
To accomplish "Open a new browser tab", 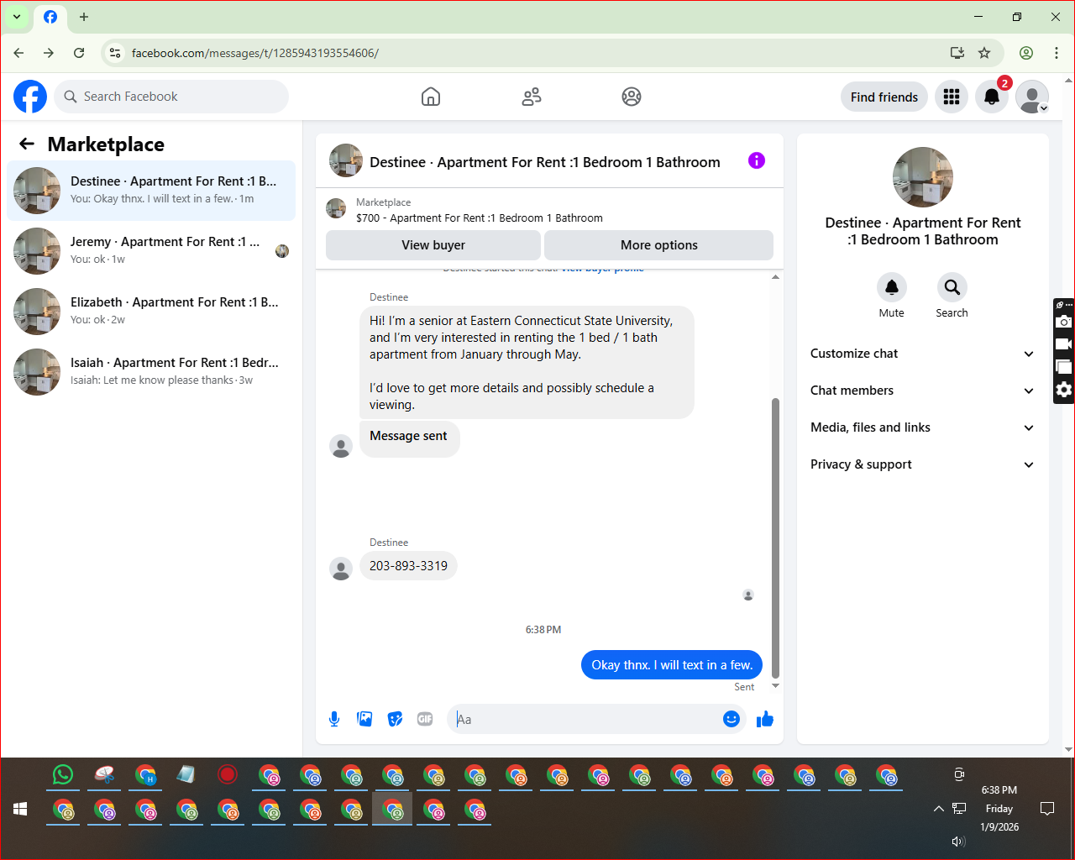I will 84,17.
